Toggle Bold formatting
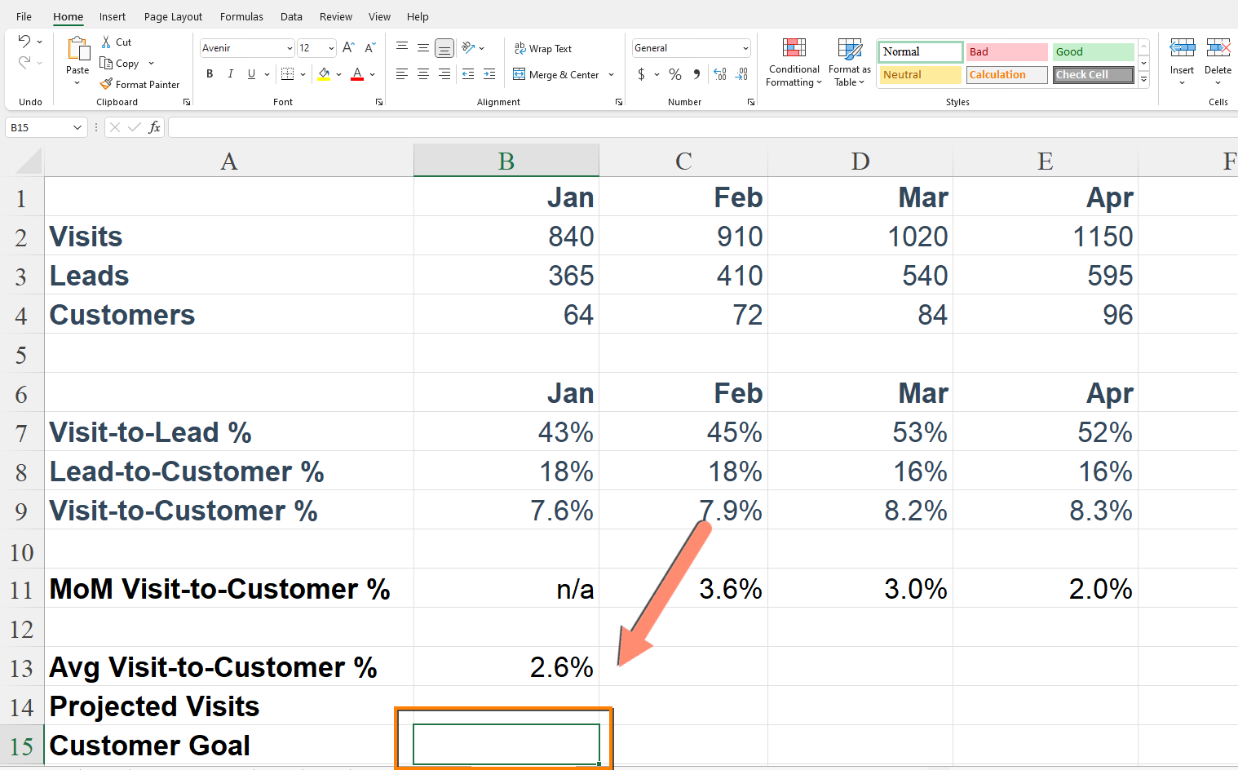1238x770 pixels. [210, 74]
